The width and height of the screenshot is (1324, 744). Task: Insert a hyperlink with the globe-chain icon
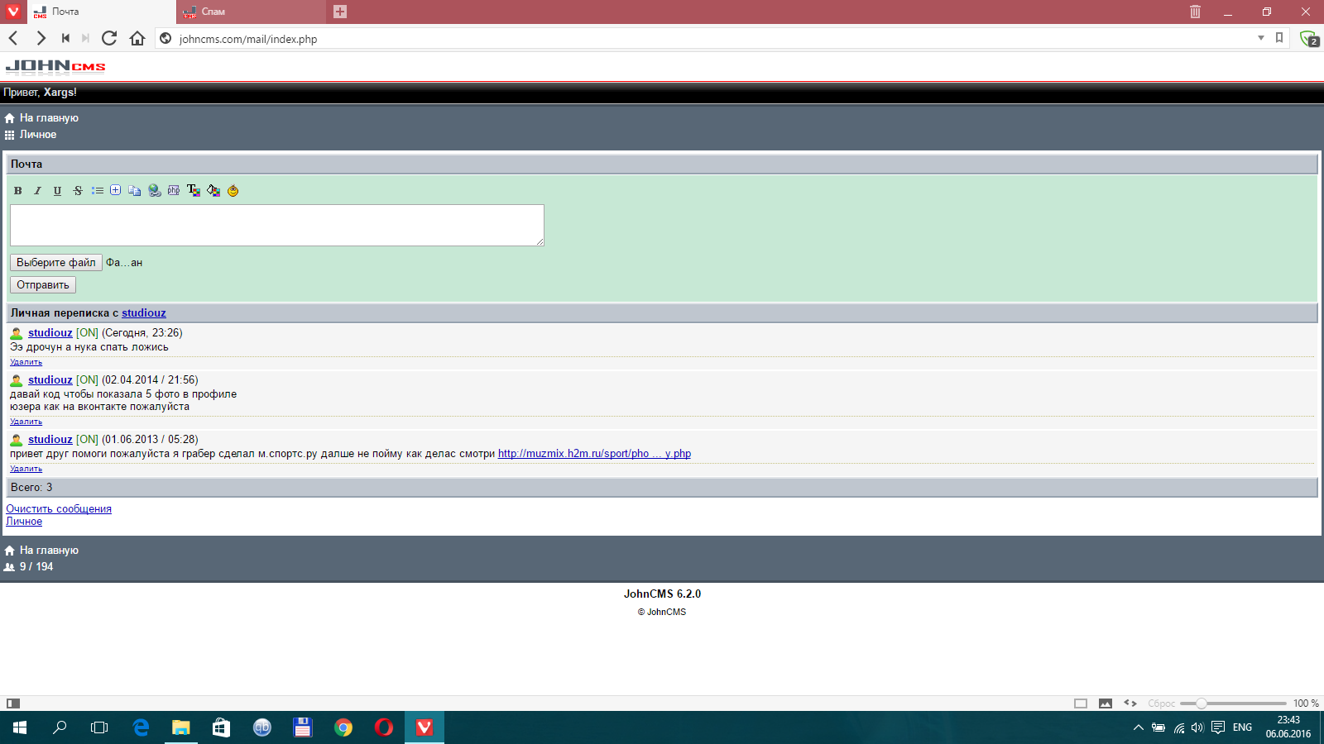(x=155, y=191)
